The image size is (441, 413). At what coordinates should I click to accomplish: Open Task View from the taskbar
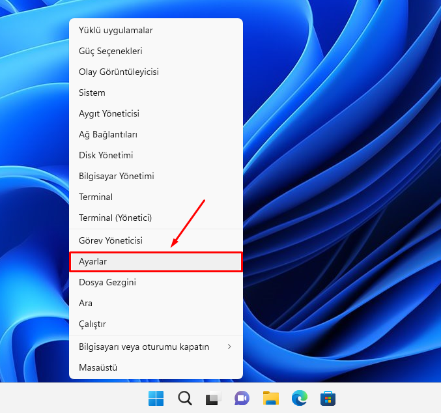click(x=213, y=398)
